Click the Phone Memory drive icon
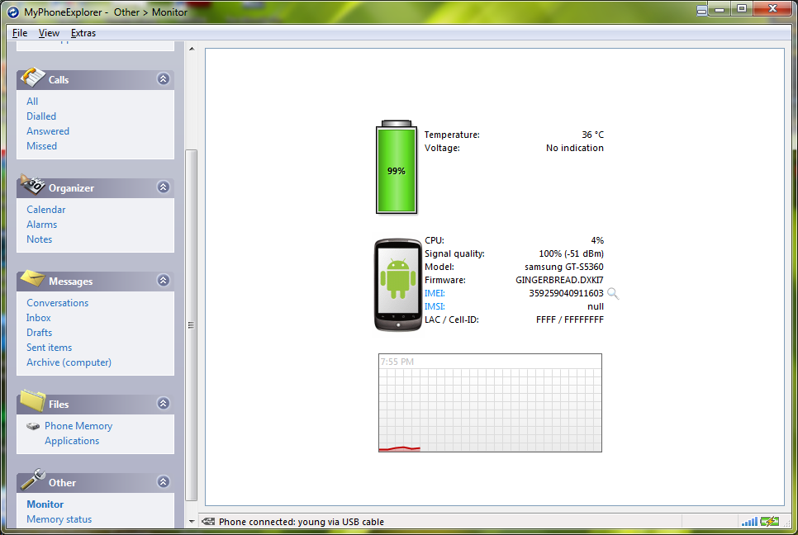The height and width of the screenshot is (535, 798). click(33, 426)
